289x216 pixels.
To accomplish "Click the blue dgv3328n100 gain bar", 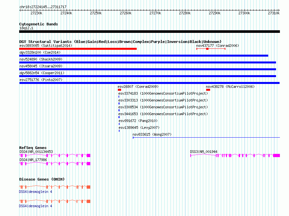I will [x=144, y=56].
